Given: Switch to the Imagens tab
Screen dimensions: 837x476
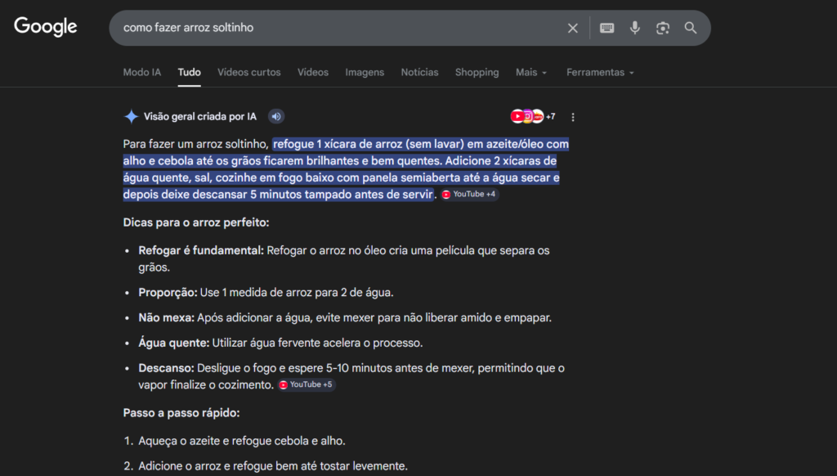Looking at the screenshot, I should (x=365, y=72).
